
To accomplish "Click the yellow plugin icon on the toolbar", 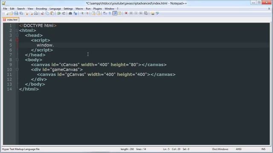I will 153,13.
